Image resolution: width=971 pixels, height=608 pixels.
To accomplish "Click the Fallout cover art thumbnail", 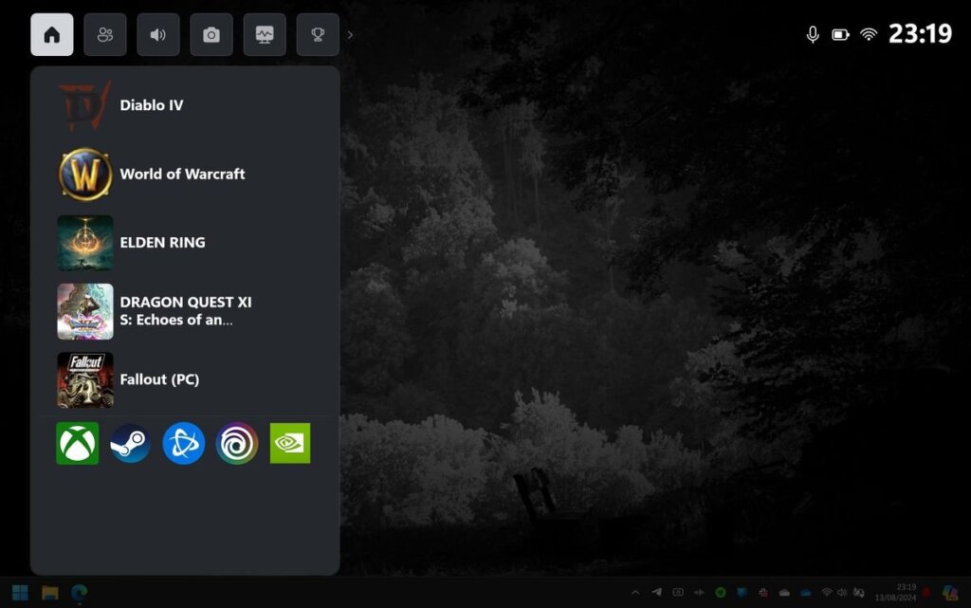I will (x=85, y=379).
